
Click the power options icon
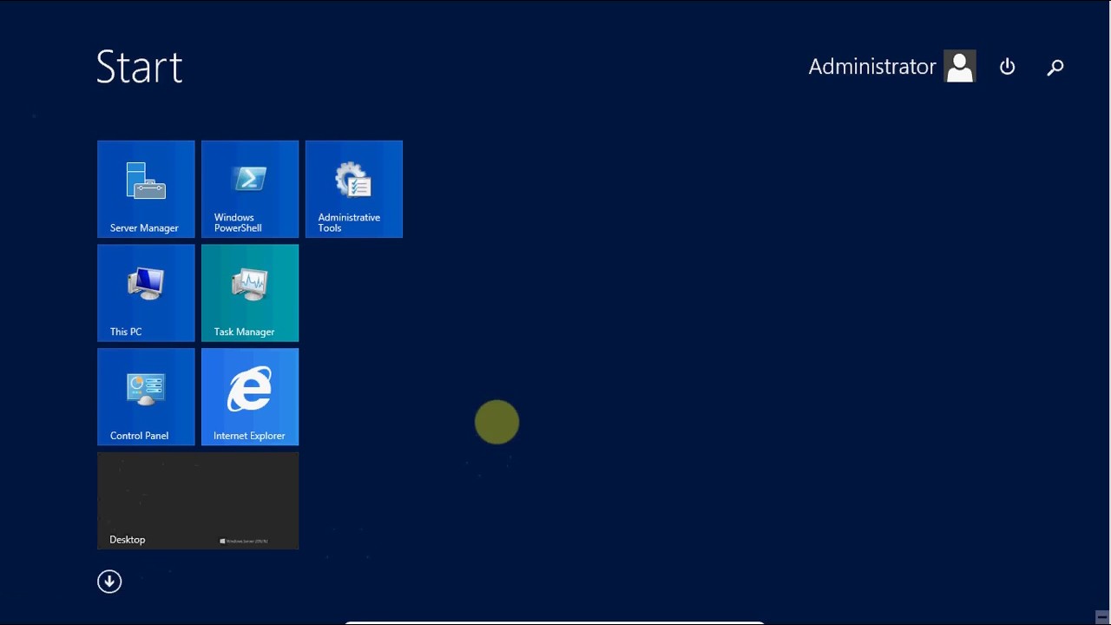1007,67
